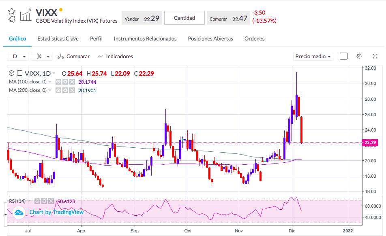Viewport: 386px width, 236px height.
Task: Click the 22.29 current price label
Action: (370, 142)
